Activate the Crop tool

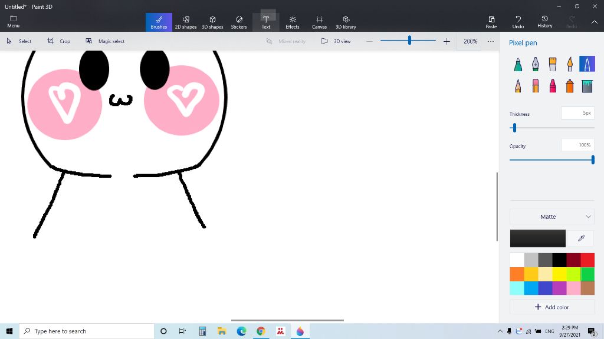(58, 41)
